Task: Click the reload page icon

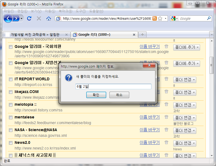Action: pos(29,18)
